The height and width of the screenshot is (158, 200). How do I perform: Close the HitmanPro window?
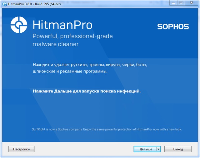192,3
